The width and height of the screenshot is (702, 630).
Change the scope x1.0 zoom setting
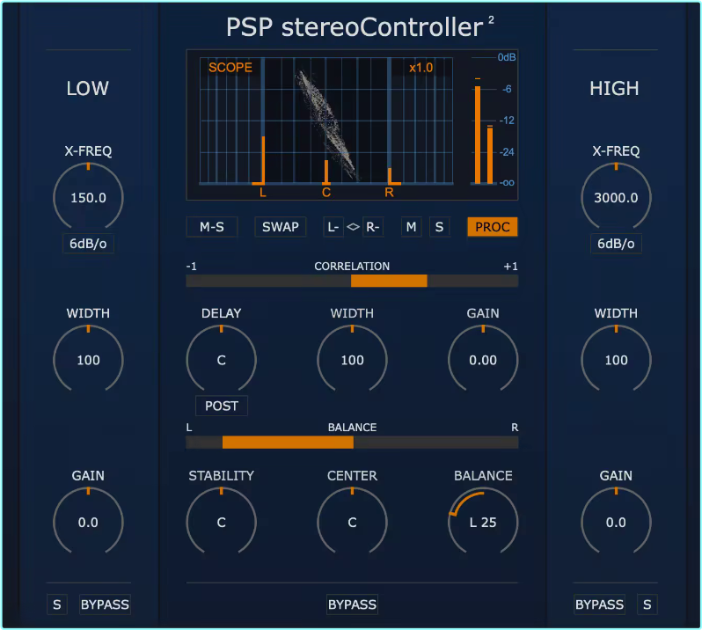click(x=420, y=67)
